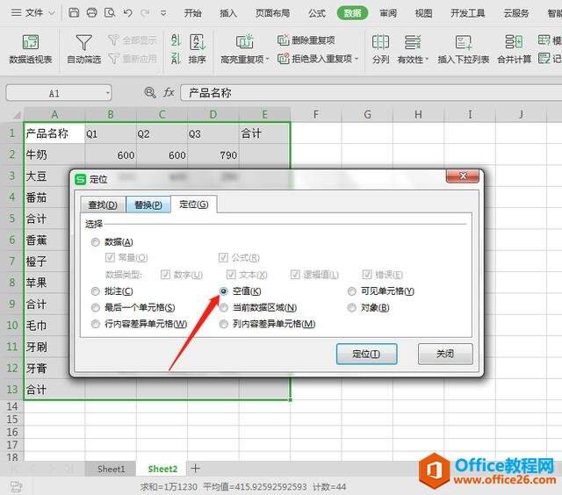Click the Go To (定位) button
The height and width of the screenshot is (495, 562).
[x=366, y=354]
